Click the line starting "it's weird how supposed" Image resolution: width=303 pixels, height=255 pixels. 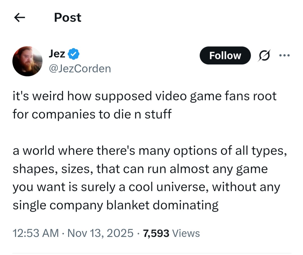click(144, 96)
